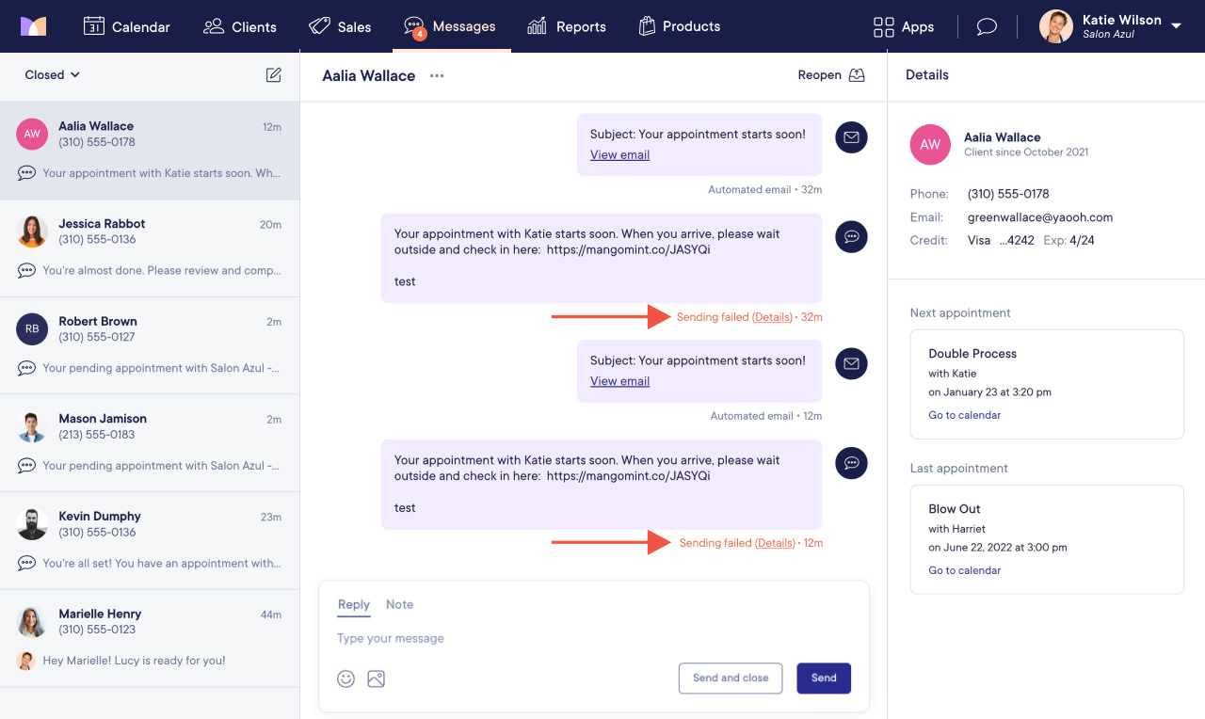1205x719 pixels.
Task: Click the Send and close button
Action: 731,678
